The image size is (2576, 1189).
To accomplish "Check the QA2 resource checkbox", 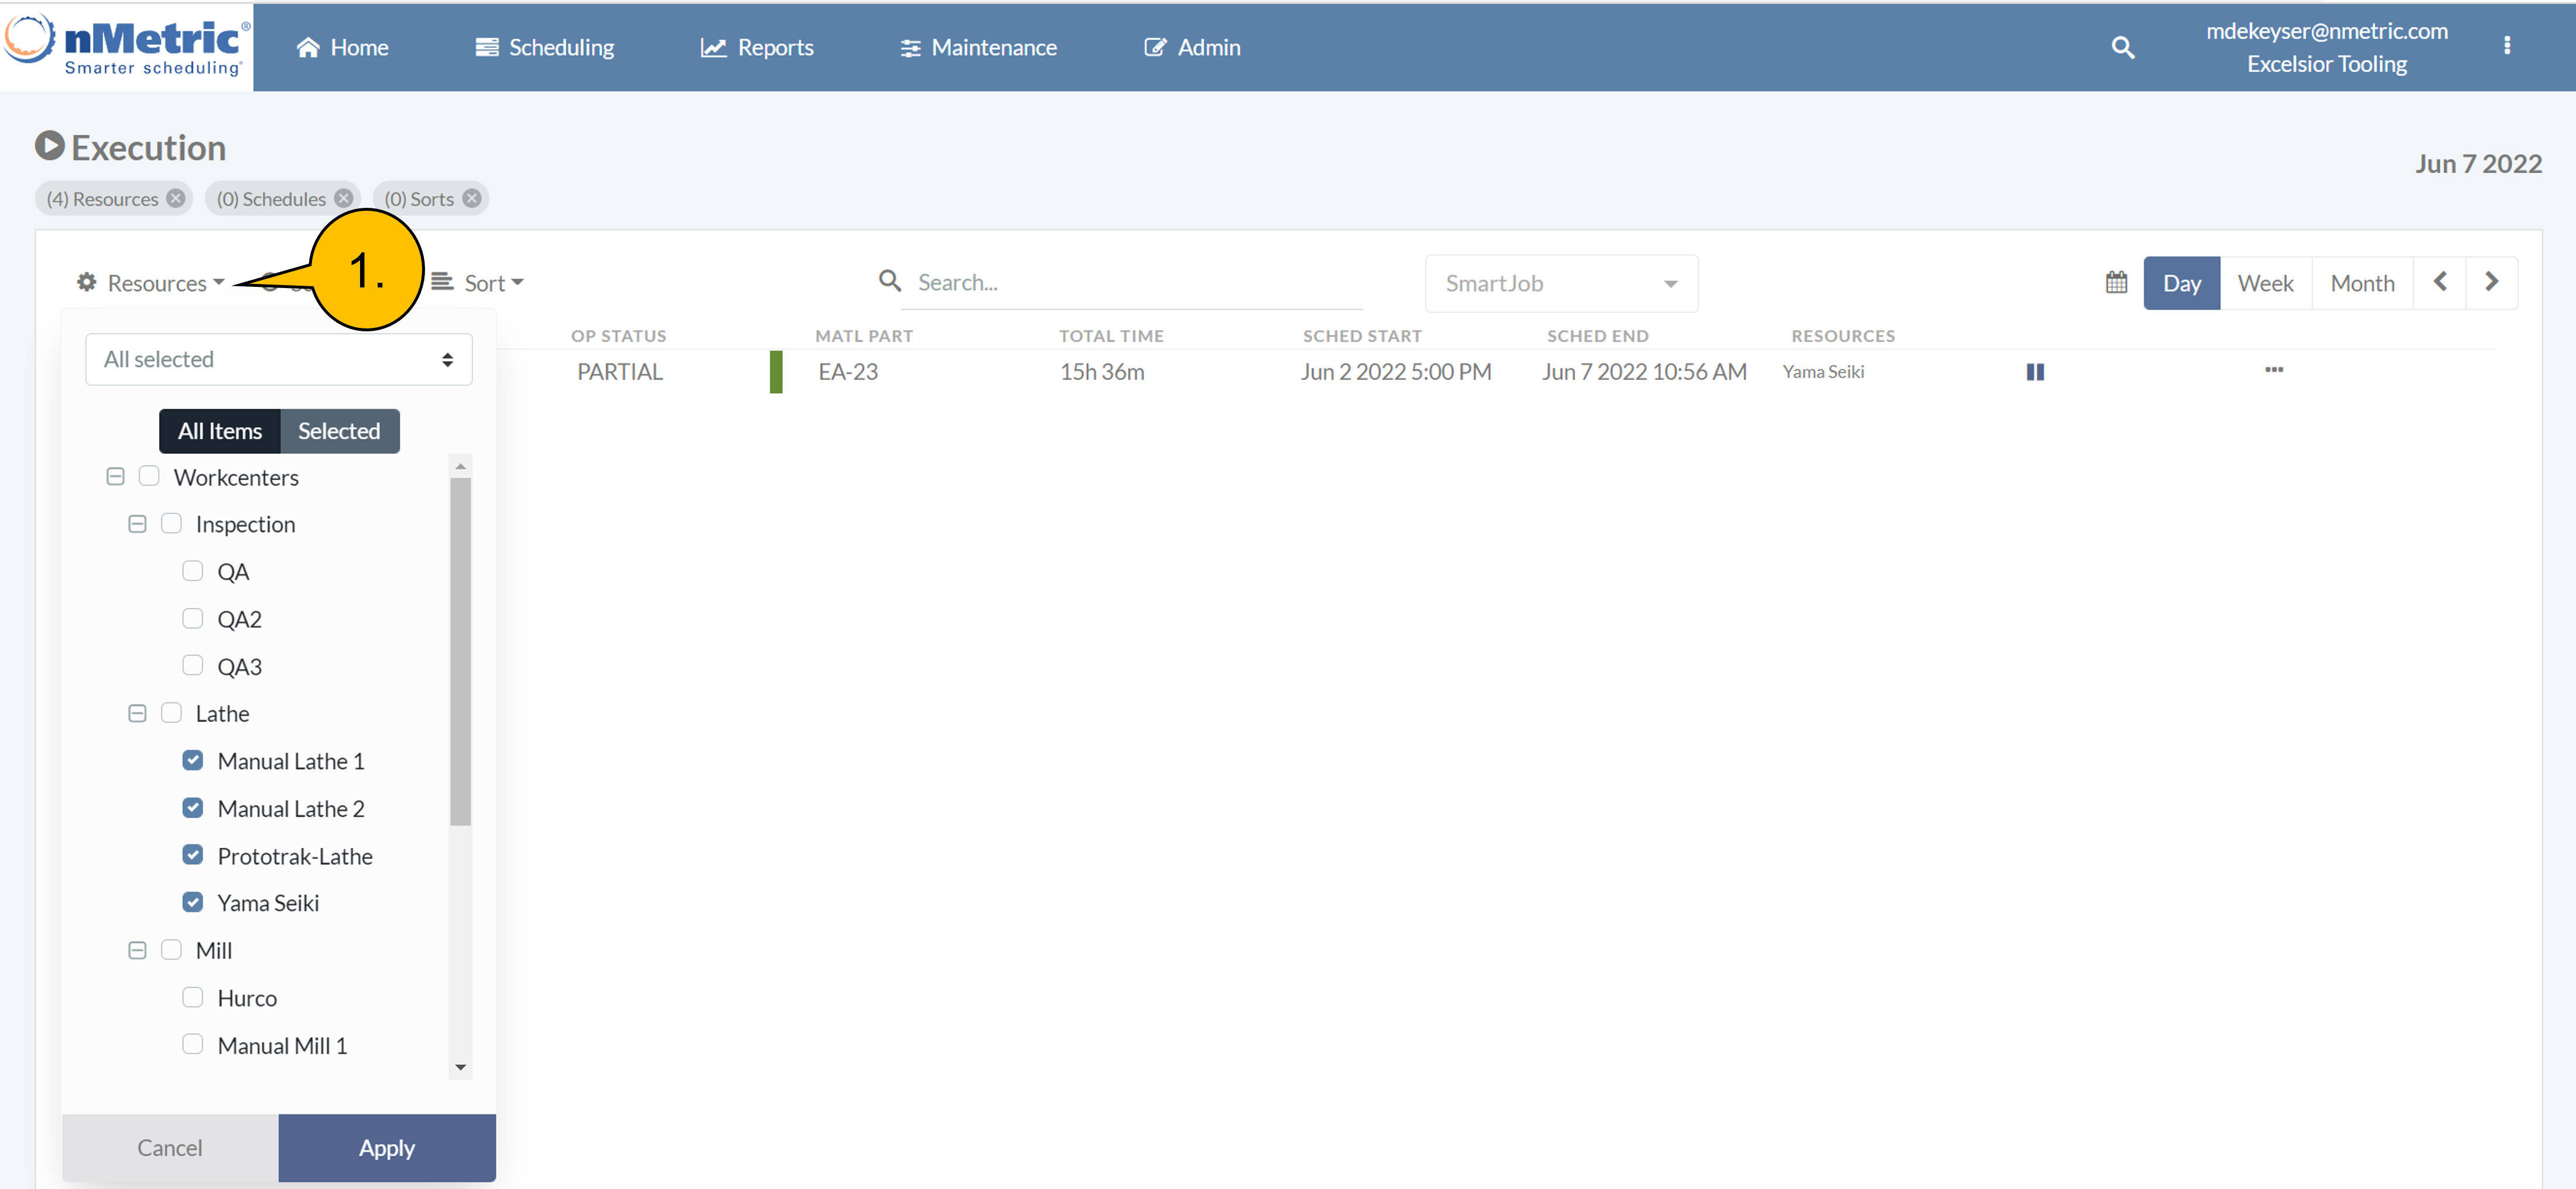I will coord(193,619).
